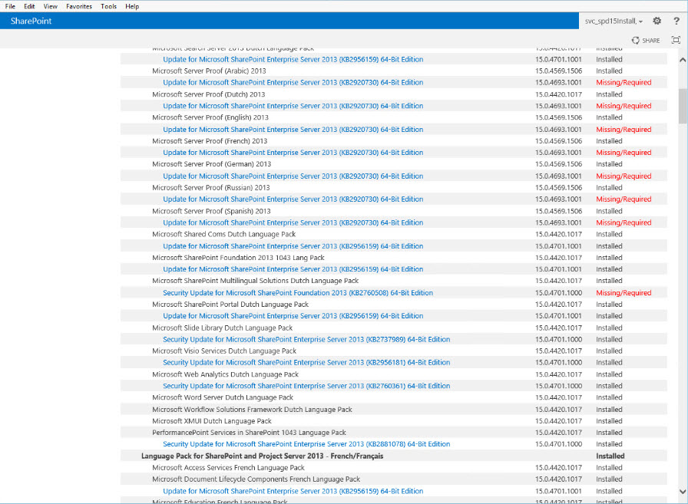The image size is (688, 504).
Task: Select 'Microsoft SharePoint Multilingual Solutions Dutch Language Pack'
Action: [x=256, y=281]
